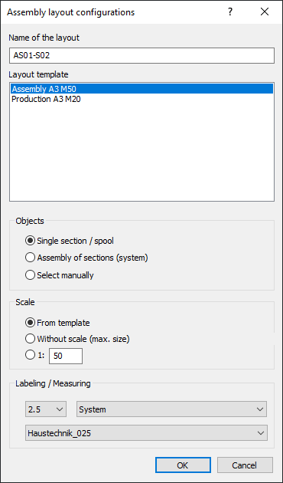
Task: Open the Haustechnik_025 dropdown
Action: [x=146, y=433]
